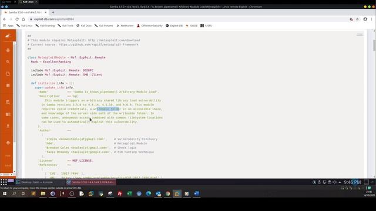
Task: Select the Samba Chromium taskbar item
Action: (x=91, y=182)
